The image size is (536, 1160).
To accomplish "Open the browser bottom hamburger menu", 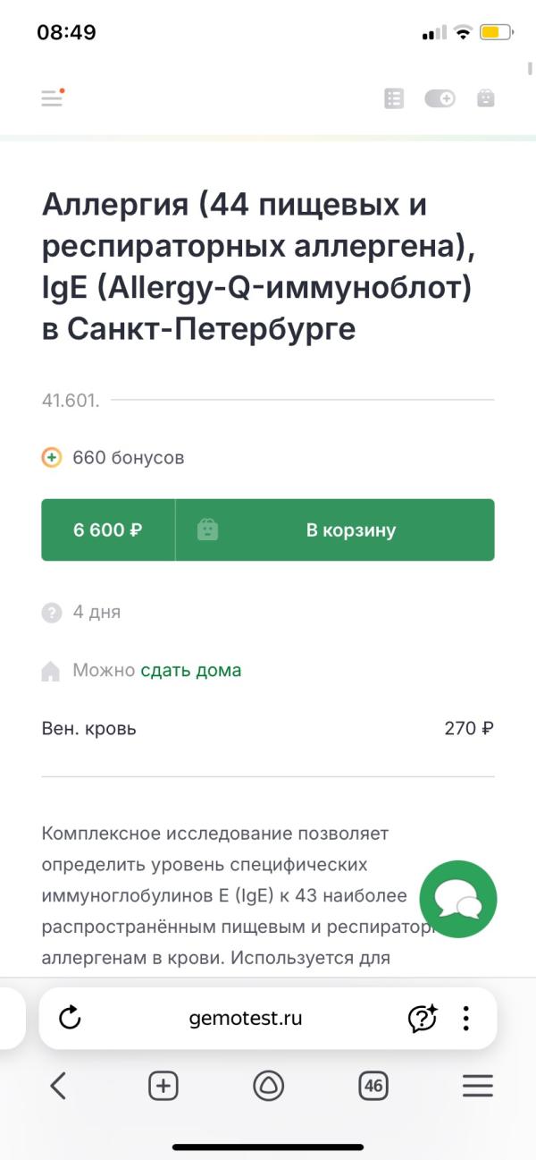I will point(478,1086).
